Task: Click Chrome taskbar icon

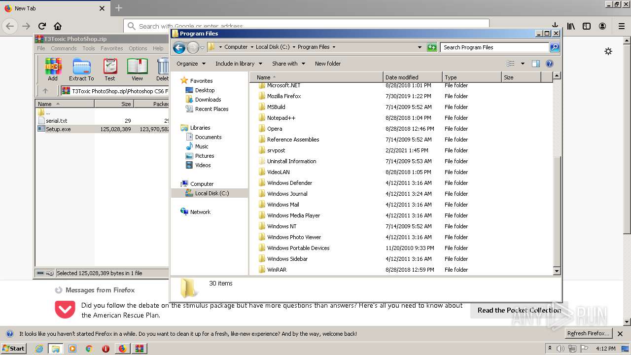Action: pos(89,349)
